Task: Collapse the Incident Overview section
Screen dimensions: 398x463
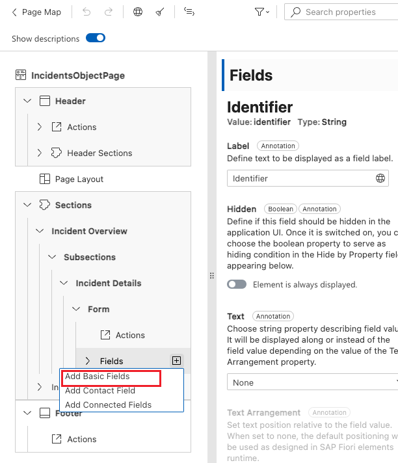Action: pos(39,231)
